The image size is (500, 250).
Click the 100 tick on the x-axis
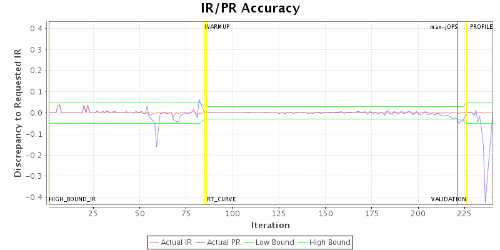[x=232, y=214]
